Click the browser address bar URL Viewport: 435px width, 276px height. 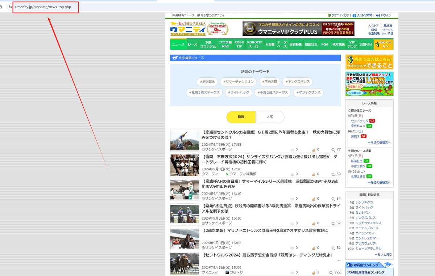(43, 7)
